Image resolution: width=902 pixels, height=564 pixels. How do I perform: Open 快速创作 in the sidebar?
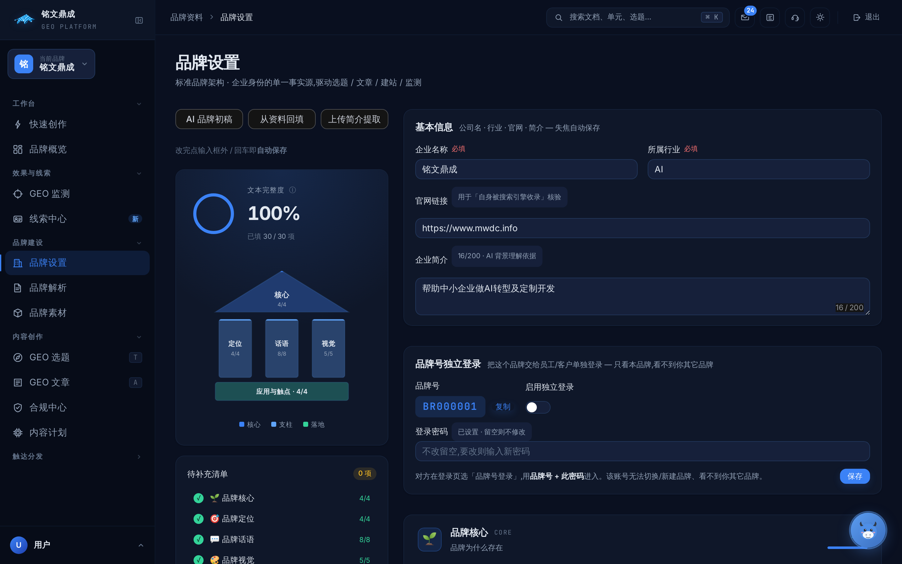click(x=77, y=124)
